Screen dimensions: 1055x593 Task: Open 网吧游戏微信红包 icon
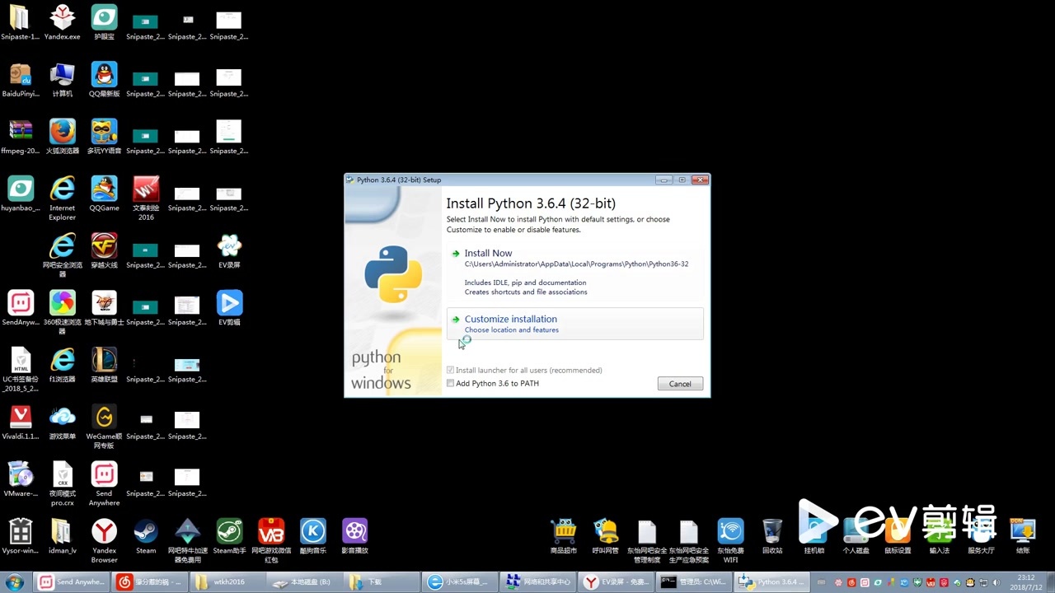click(271, 540)
